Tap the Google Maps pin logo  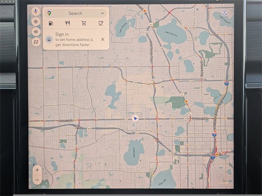click(49, 13)
